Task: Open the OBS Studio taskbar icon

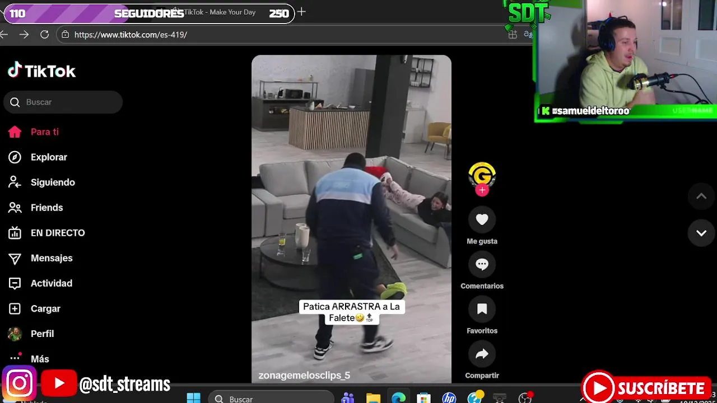Action: pyautogui.click(x=525, y=399)
